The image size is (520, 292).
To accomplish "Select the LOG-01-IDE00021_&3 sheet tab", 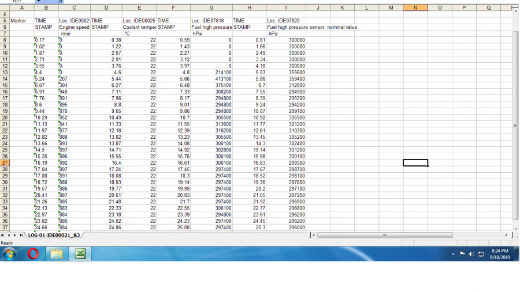I will [54, 235].
